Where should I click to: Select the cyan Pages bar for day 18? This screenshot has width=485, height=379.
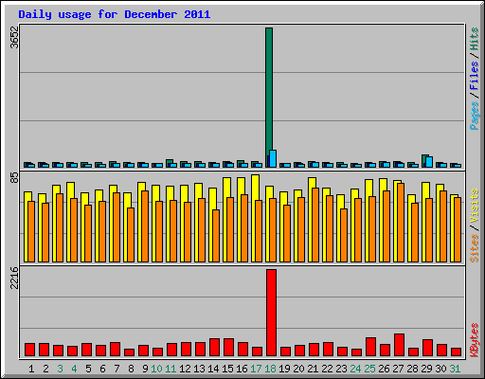pos(273,158)
